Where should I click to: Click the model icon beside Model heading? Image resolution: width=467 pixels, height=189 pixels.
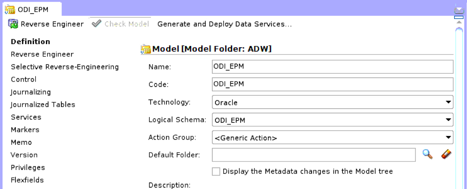tap(146, 49)
